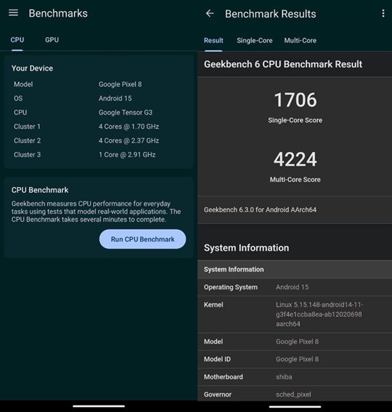Tap the 1706 single-core score

click(296, 100)
